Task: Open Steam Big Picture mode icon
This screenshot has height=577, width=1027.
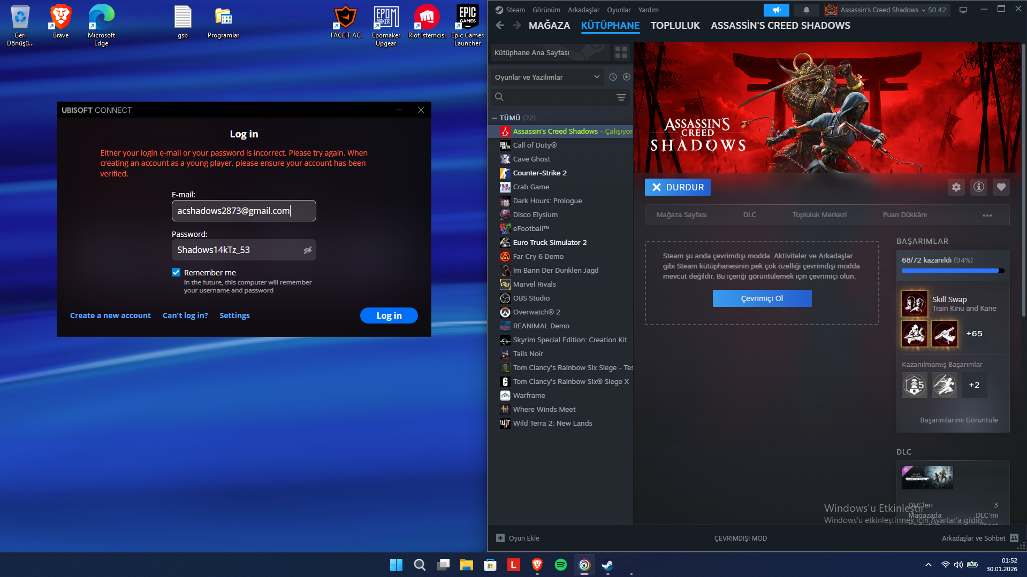Action: click(963, 10)
